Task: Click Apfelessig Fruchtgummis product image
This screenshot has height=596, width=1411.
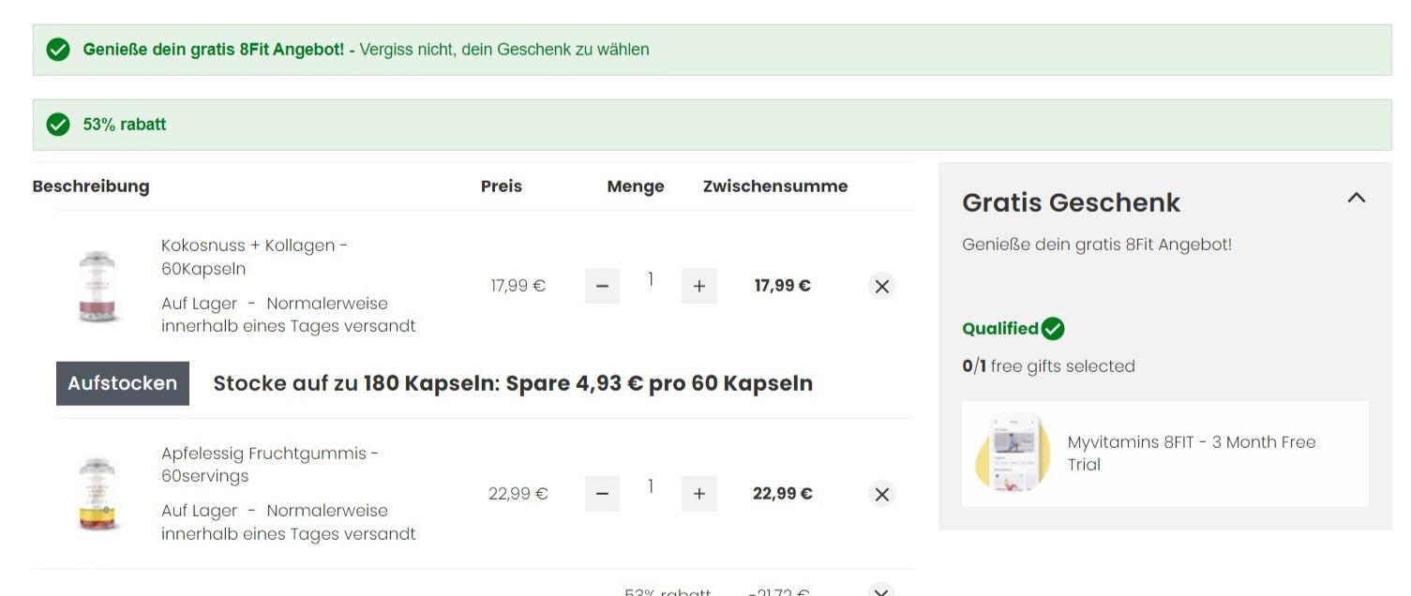Action: click(98, 494)
